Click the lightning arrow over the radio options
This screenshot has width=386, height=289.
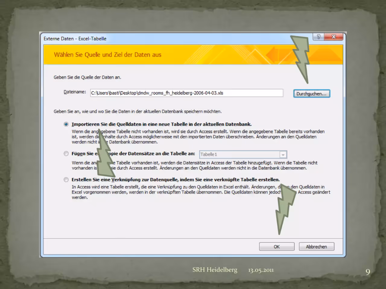click(x=105, y=153)
